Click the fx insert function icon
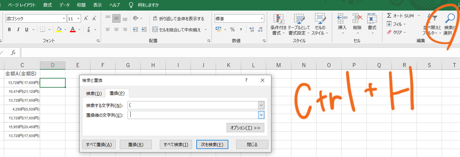 pos(13,53)
